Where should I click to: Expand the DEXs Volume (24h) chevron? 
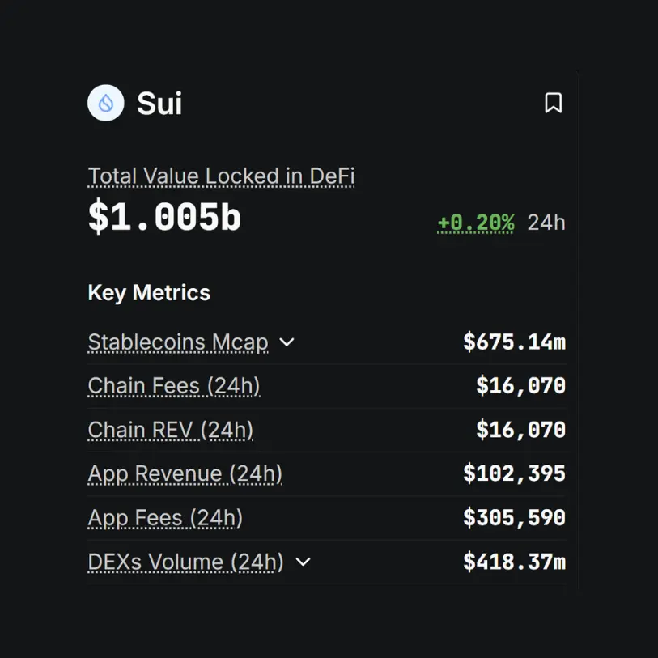(303, 562)
